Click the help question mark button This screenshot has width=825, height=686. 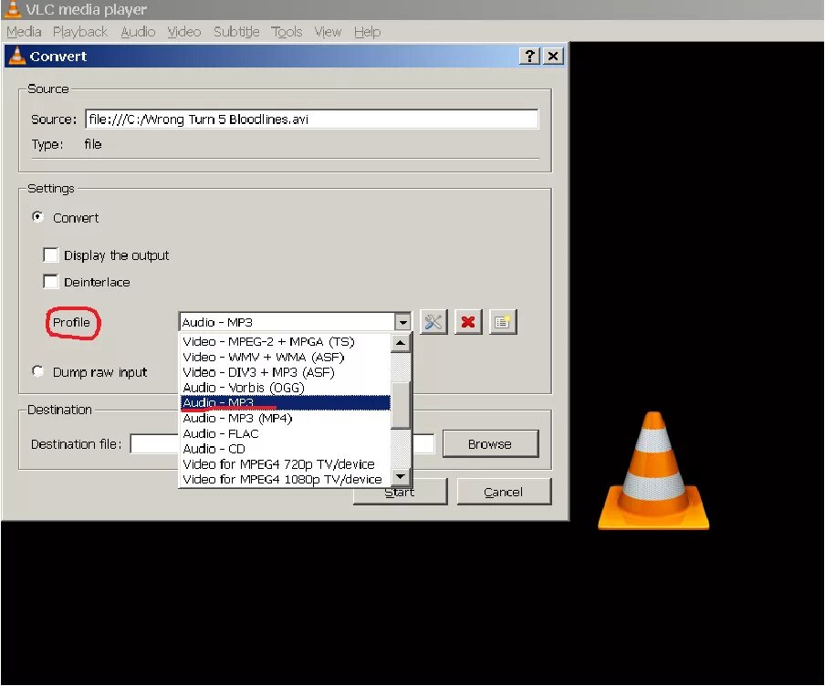click(530, 56)
